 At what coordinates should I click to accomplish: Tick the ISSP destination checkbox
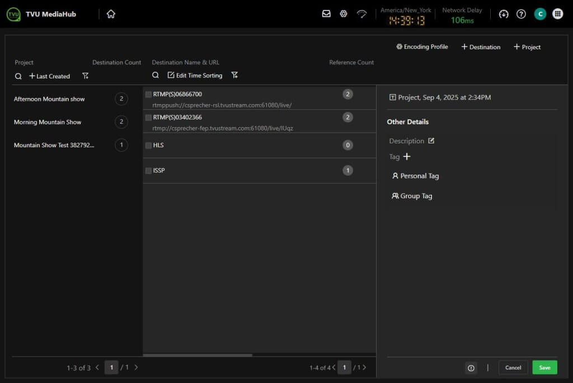pyautogui.click(x=148, y=170)
